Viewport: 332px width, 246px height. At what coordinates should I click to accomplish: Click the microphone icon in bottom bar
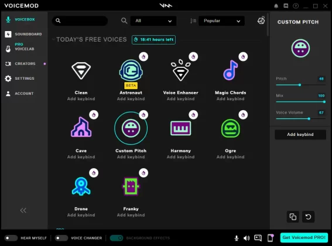tap(237, 238)
